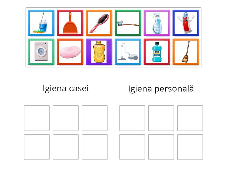Click the blue spray bottle tile
This screenshot has width=227, height=170.
(x=157, y=23)
